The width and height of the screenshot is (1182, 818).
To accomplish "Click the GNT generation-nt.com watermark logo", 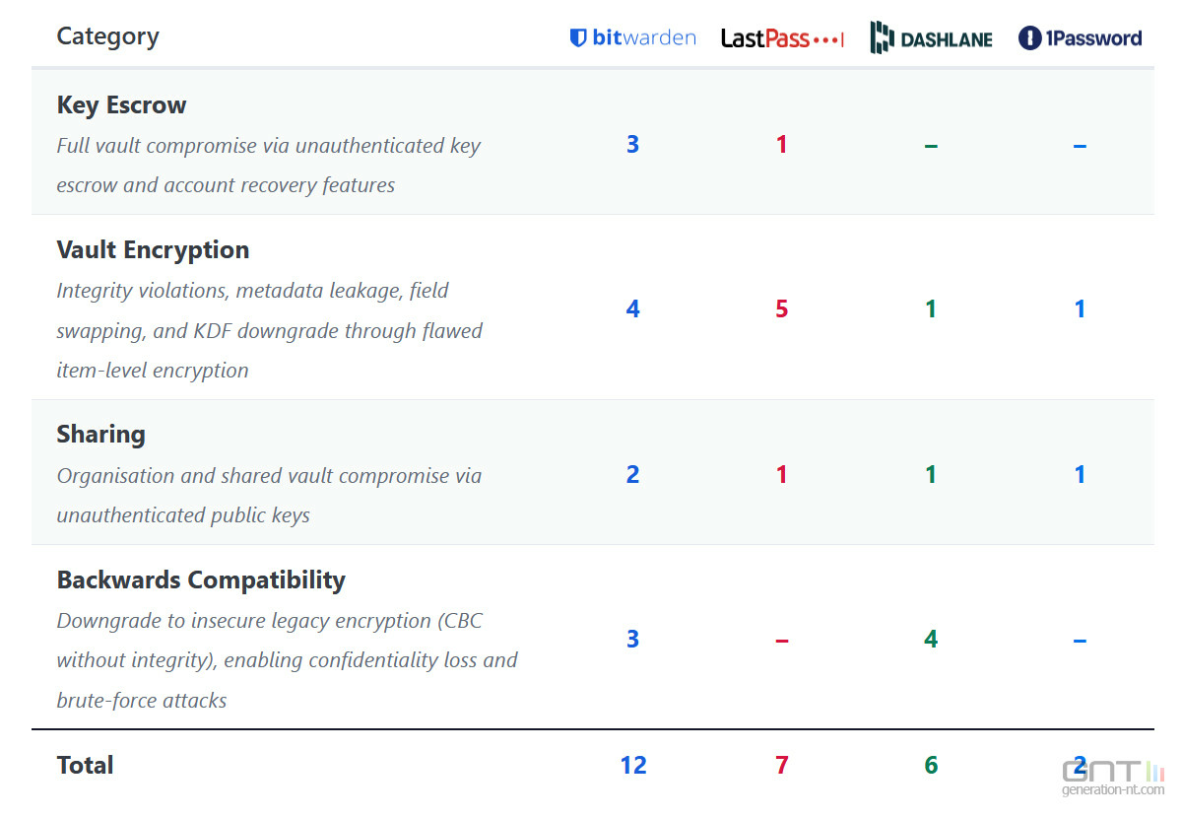I will [x=1111, y=776].
